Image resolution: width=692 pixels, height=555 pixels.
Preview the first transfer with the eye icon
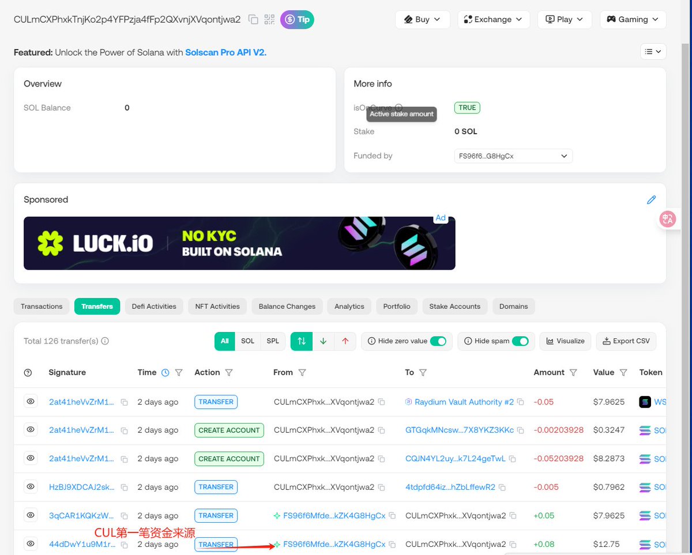pyautogui.click(x=30, y=401)
